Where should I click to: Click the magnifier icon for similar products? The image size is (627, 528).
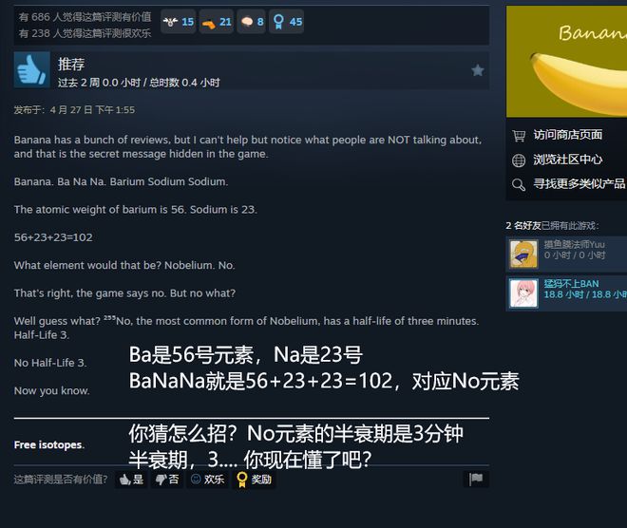(519, 184)
